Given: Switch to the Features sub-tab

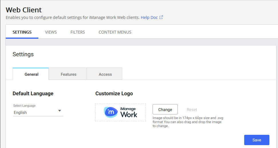Looking at the screenshot, I should [68, 74].
